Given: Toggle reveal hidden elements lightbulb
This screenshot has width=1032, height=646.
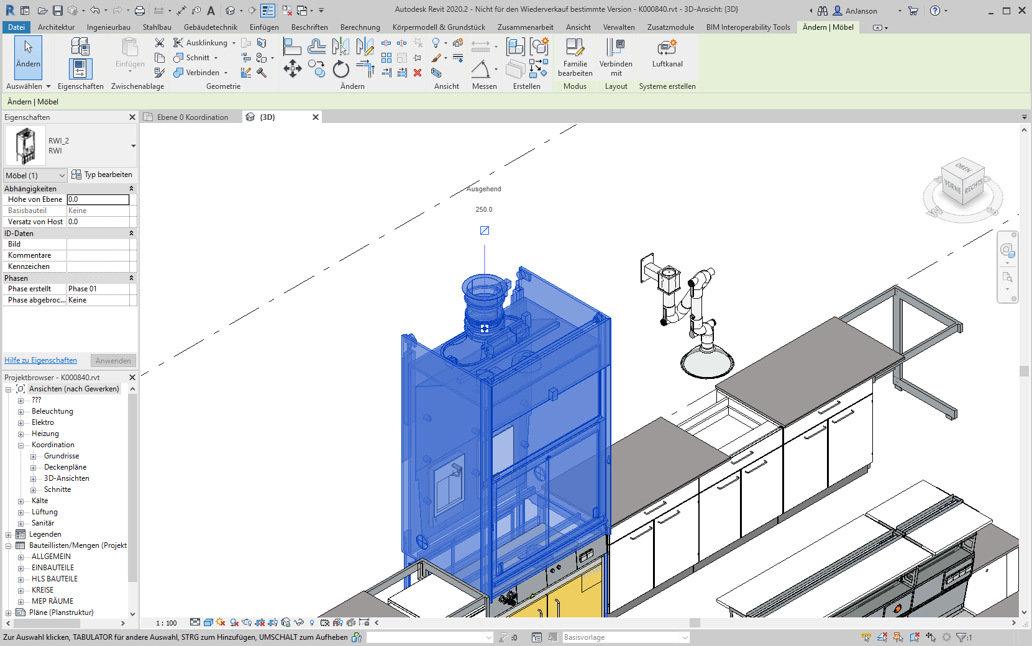Looking at the screenshot, I should tap(312, 622).
